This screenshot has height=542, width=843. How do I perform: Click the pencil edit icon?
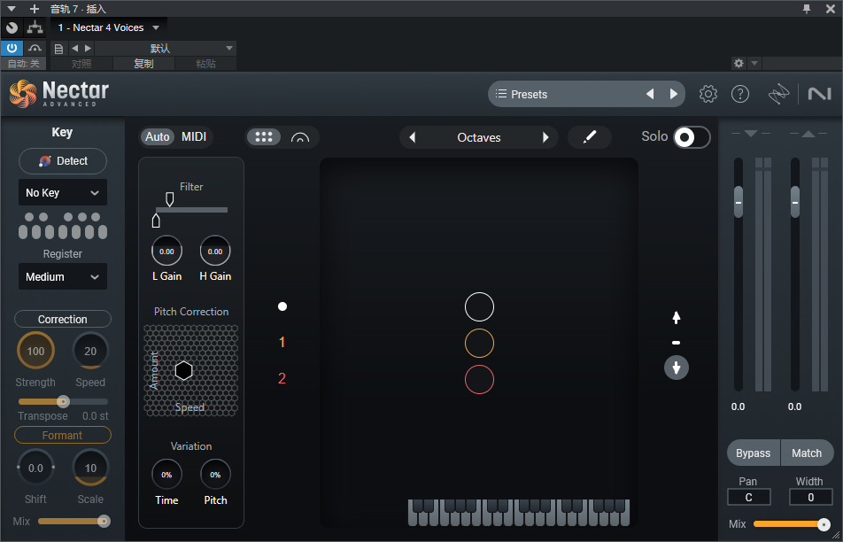coord(590,137)
